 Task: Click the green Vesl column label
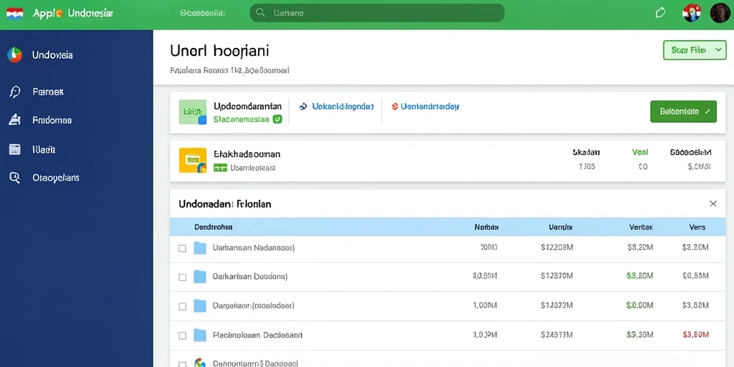click(640, 153)
